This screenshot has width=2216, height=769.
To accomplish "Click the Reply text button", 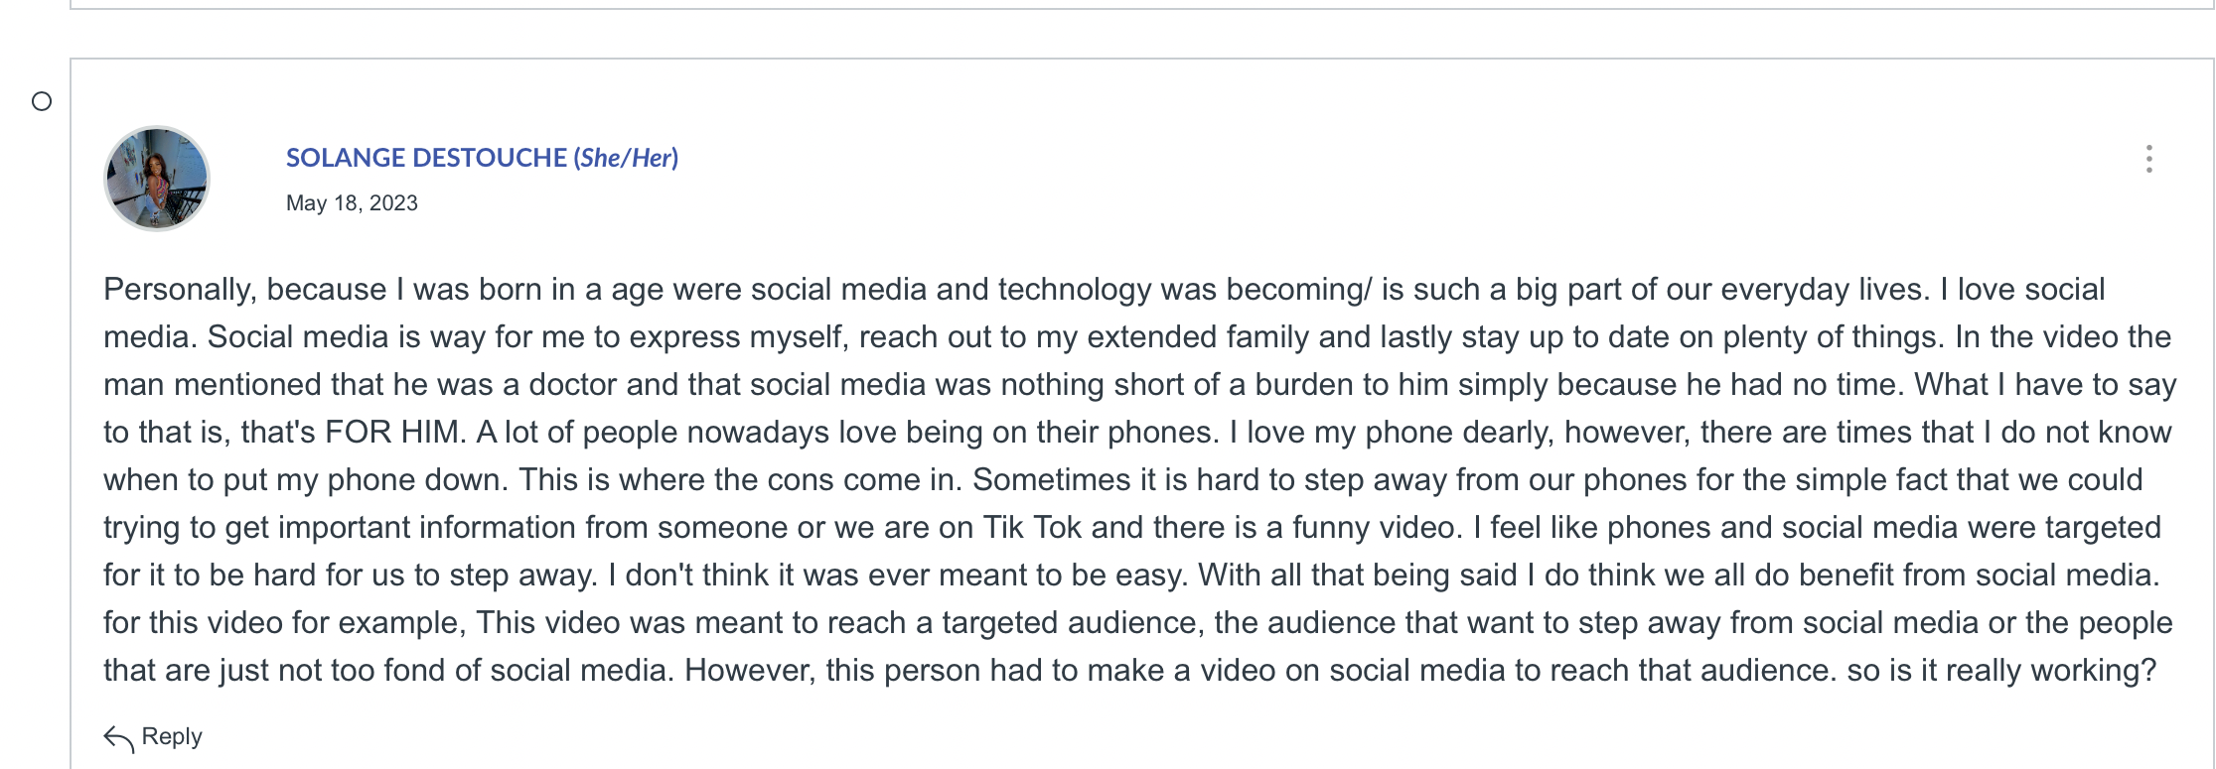I will [x=172, y=736].
